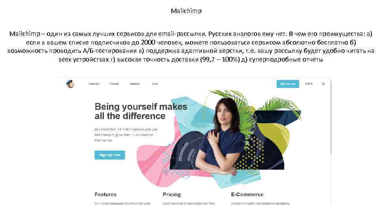Click 'Start sending emails today for free' text
This screenshot has width=379, height=213.
click(x=189, y=204)
